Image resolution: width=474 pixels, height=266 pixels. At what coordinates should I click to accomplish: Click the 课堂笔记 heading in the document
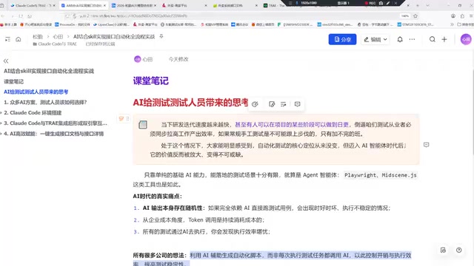pos(151,81)
